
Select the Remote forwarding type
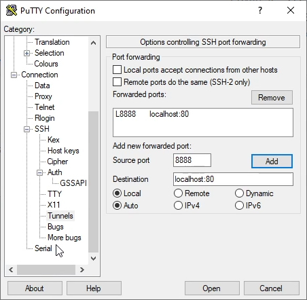click(178, 193)
